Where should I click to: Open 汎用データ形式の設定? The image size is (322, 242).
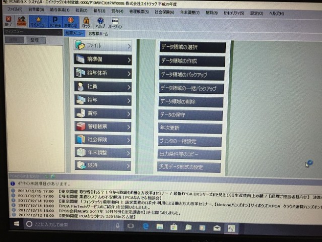(x=189, y=167)
